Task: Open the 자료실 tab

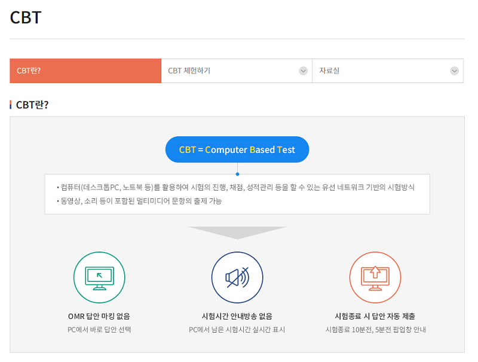Action: tap(388, 70)
